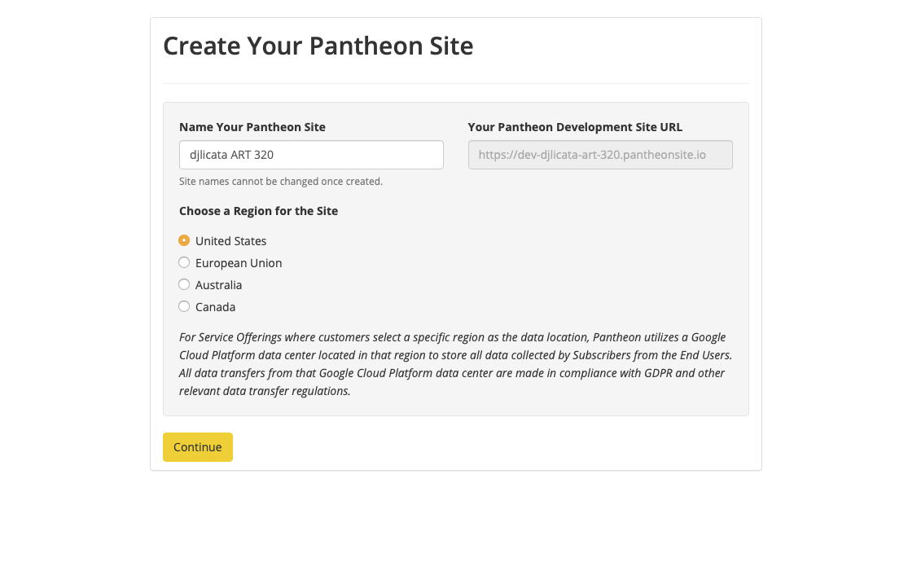The height and width of the screenshot is (571, 908).
Task: Choose the European Union region radio button
Action: [x=184, y=262]
